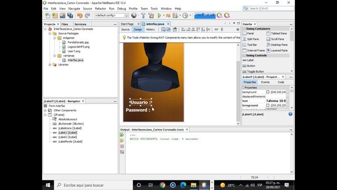Image resolution: width=337 pixels, height=190 pixels.
Task: Select the Scroll Pane component in Palette
Action: tap(275, 39)
